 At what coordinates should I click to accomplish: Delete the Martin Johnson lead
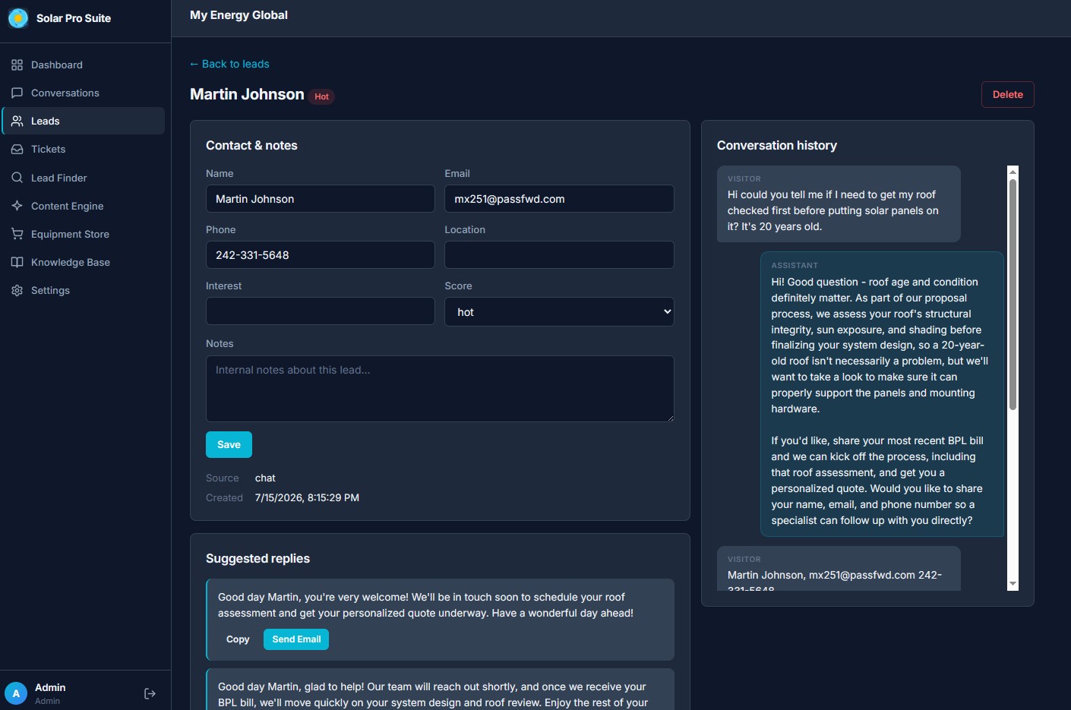click(x=1007, y=95)
